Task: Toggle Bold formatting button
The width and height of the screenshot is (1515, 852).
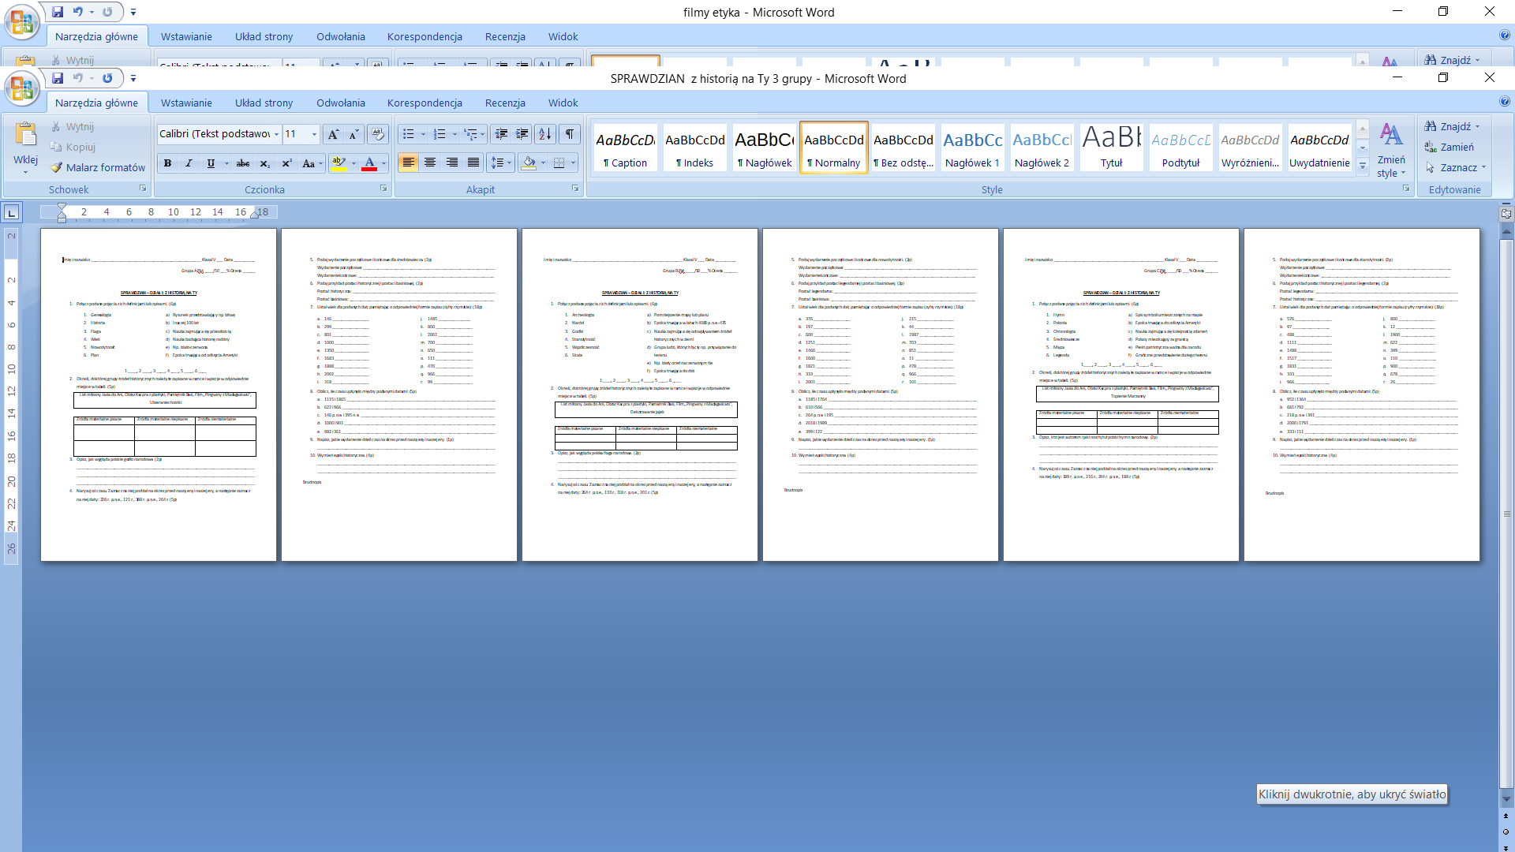Action: coord(167,163)
